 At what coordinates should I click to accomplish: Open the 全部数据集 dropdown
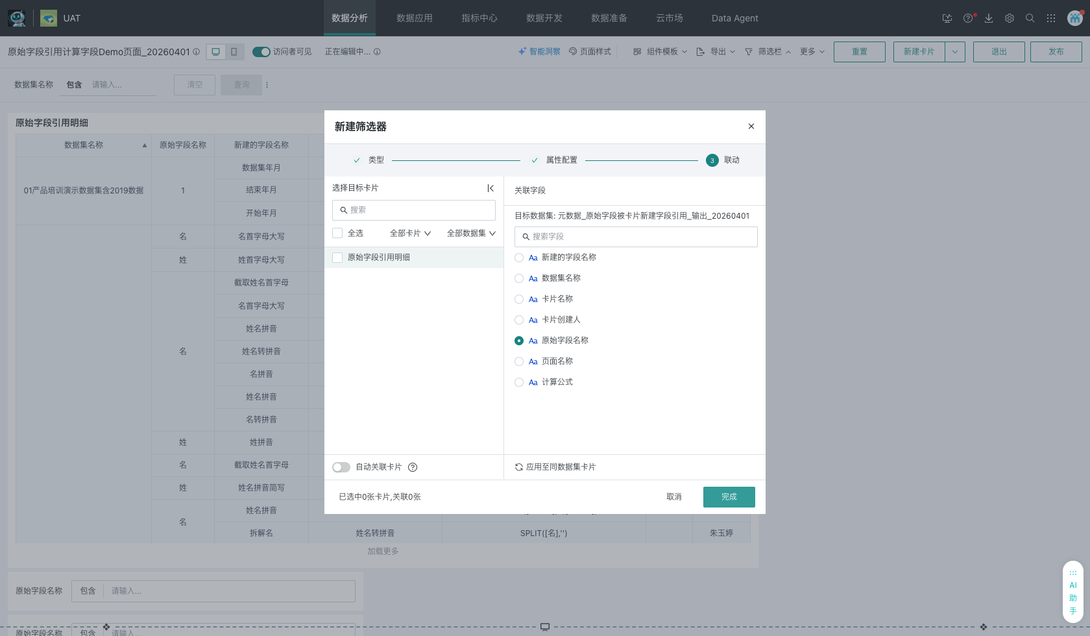coord(471,233)
